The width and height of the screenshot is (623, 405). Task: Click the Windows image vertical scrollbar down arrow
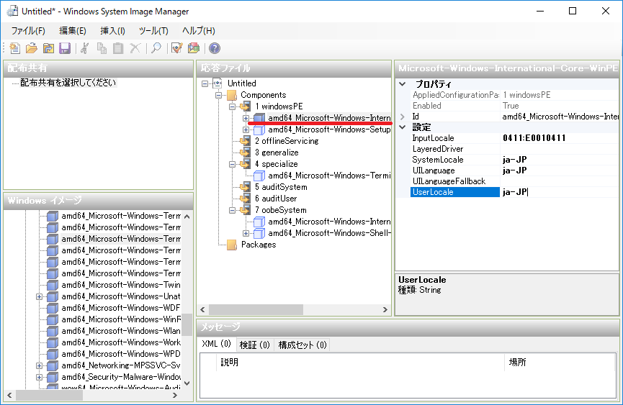coord(187,383)
